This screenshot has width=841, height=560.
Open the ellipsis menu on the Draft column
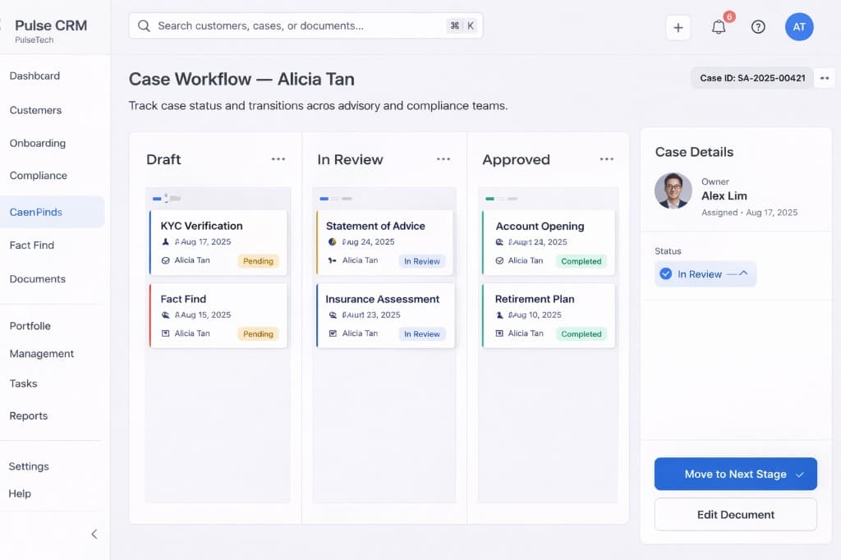(279, 158)
